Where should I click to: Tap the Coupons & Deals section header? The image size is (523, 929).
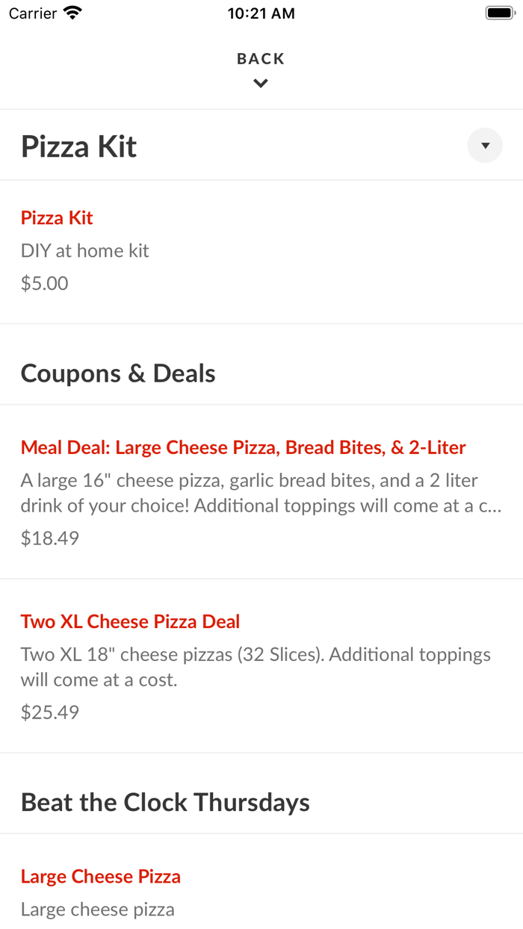click(117, 373)
